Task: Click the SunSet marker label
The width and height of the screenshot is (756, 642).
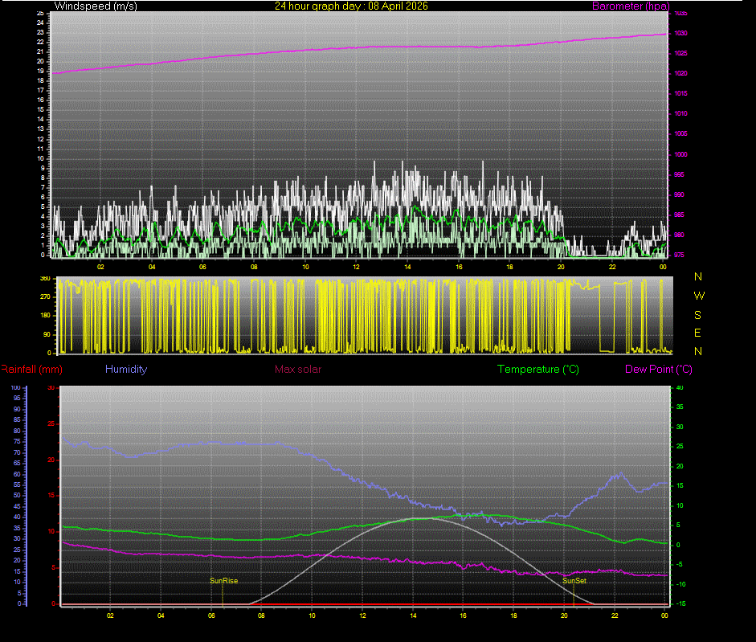Action: 573,579
